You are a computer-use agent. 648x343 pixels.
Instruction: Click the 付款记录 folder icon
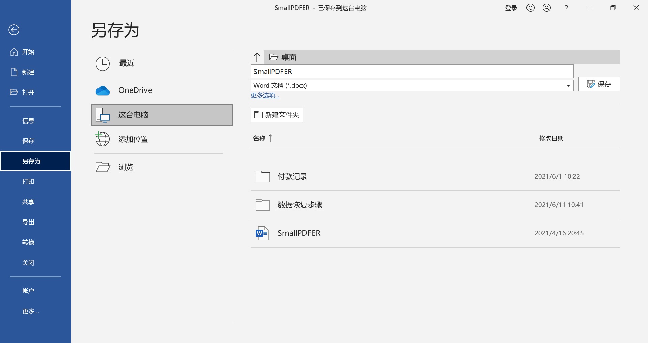click(263, 177)
